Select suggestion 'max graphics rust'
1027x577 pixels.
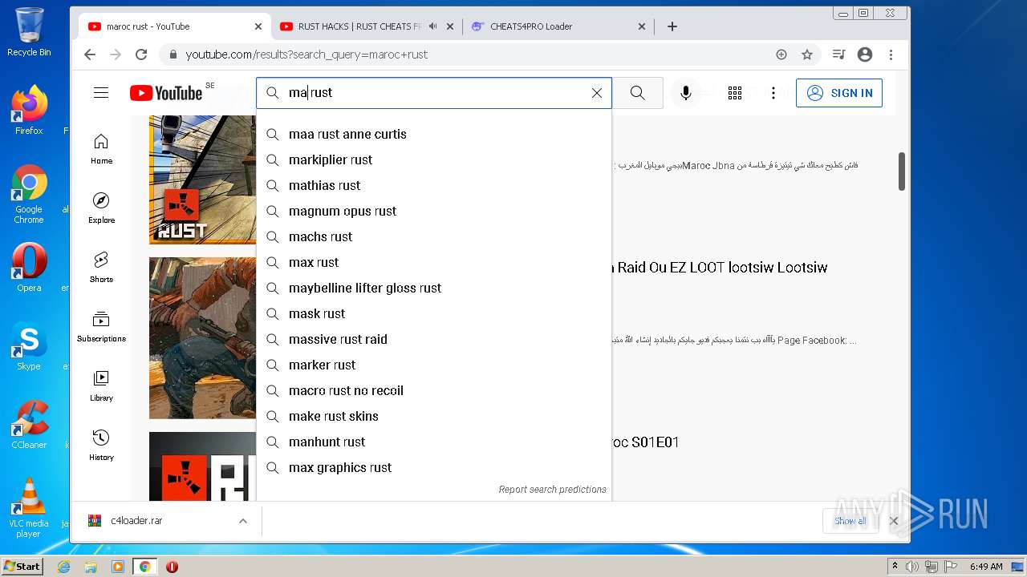[x=434, y=468]
